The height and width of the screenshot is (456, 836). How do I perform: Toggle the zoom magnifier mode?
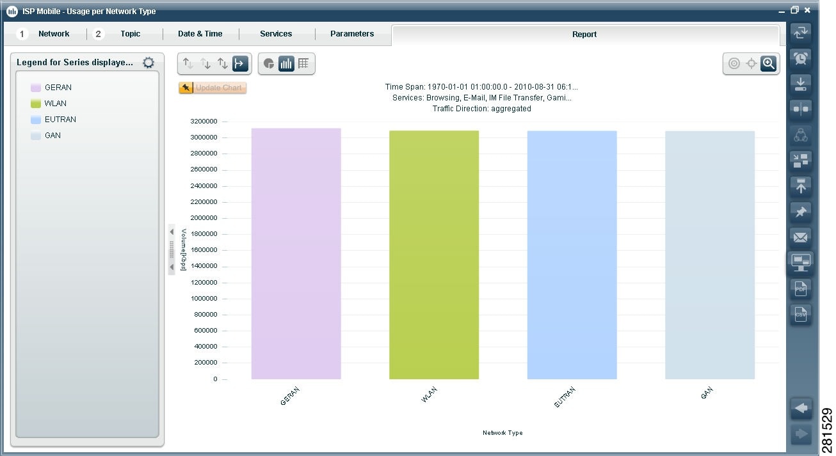click(768, 63)
